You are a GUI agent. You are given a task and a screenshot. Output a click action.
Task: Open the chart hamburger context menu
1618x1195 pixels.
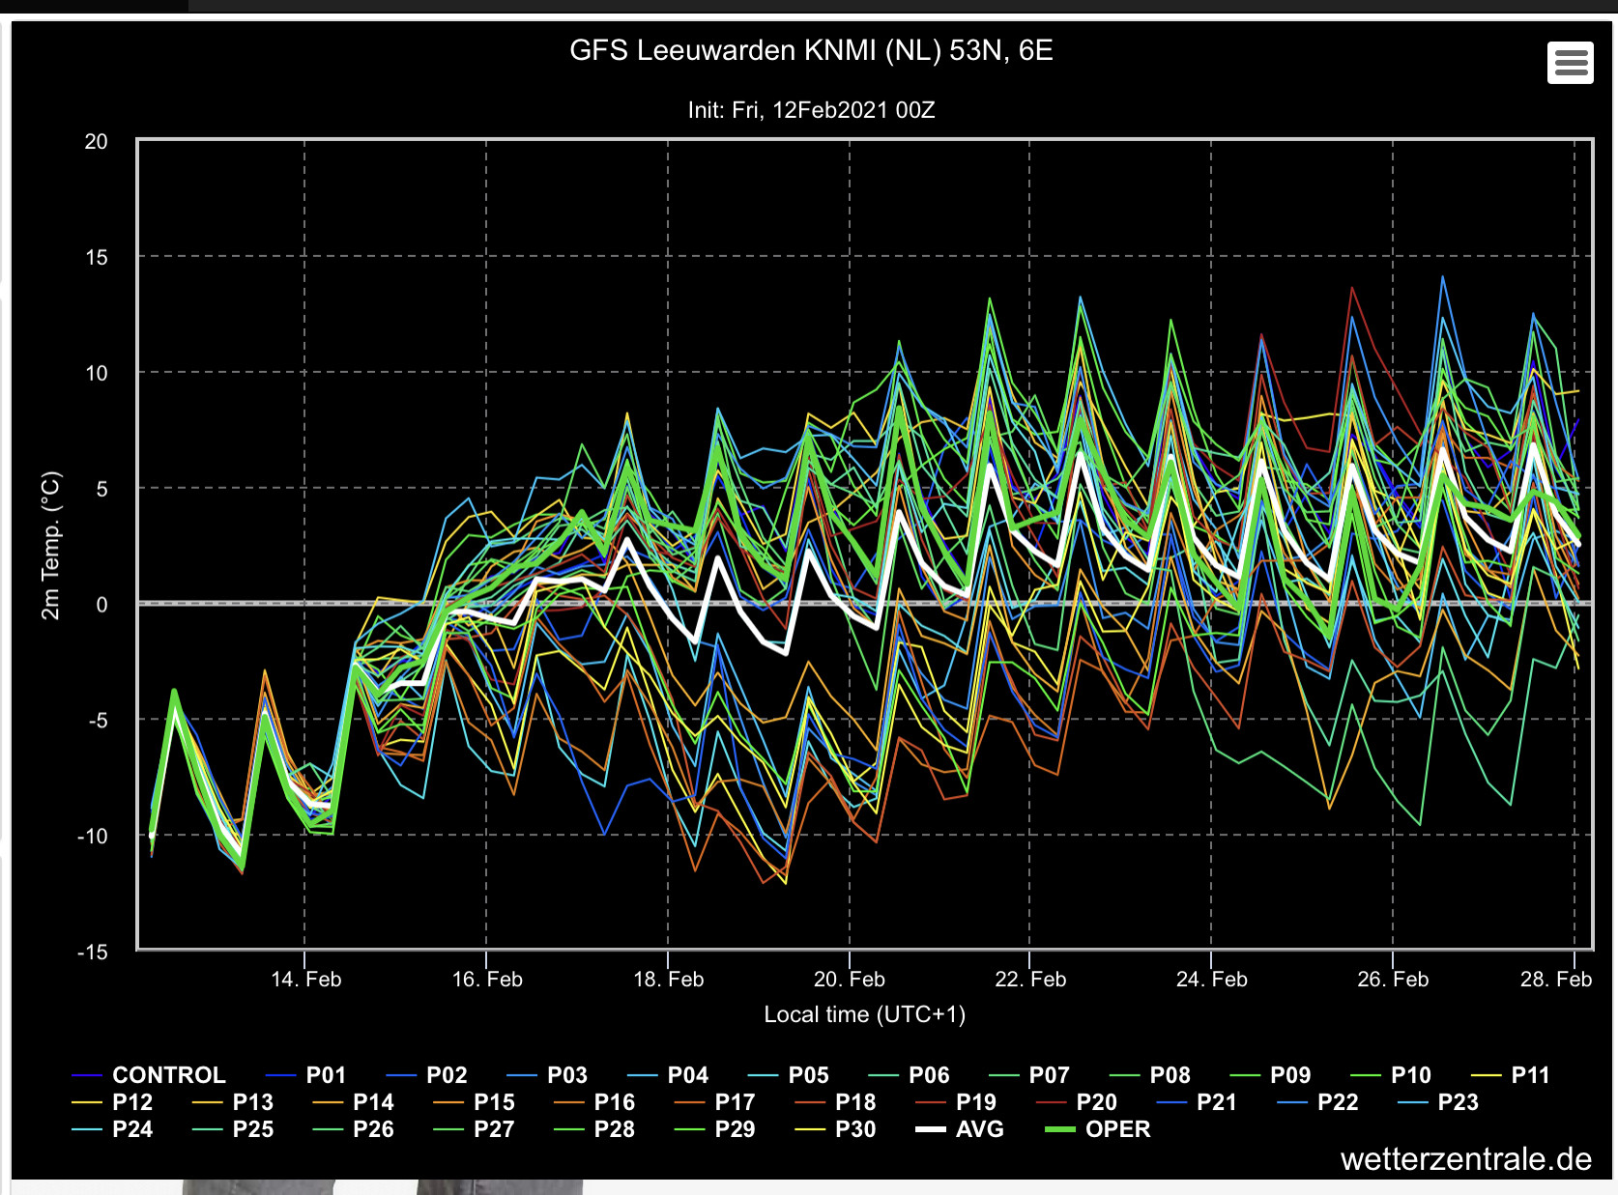click(x=1570, y=64)
